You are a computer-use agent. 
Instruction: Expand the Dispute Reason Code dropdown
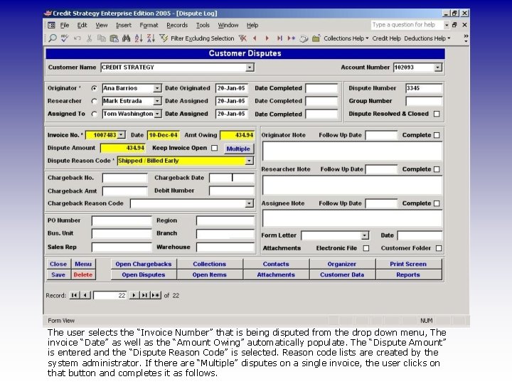250,161
